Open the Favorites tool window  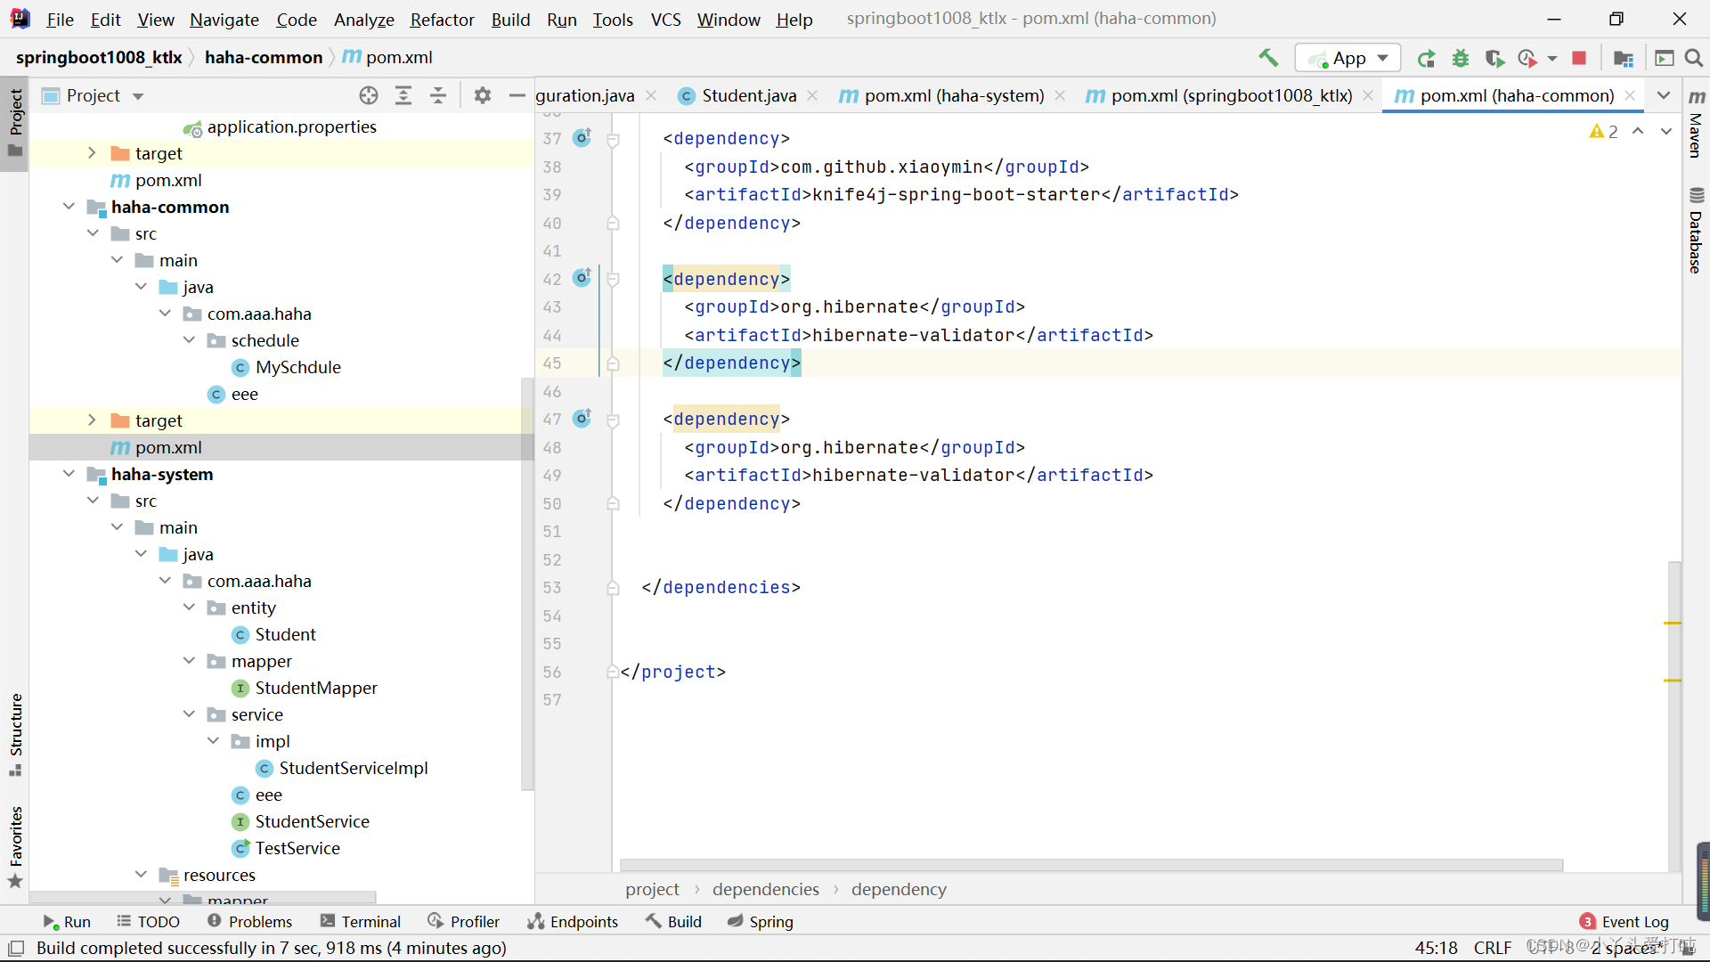pos(15,847)
